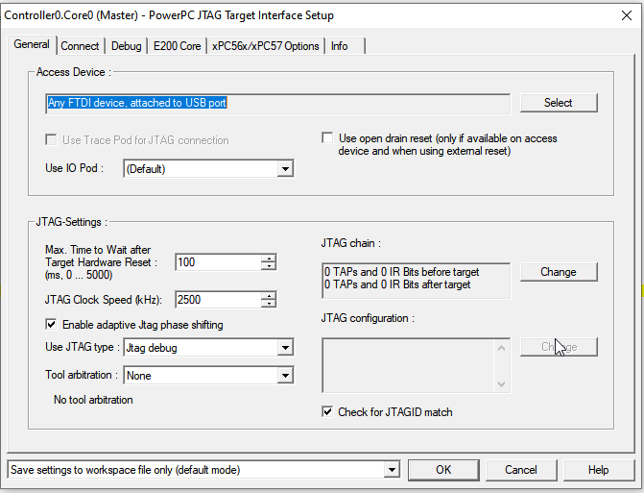Click the Access Device text field

[x=277, y=103]
